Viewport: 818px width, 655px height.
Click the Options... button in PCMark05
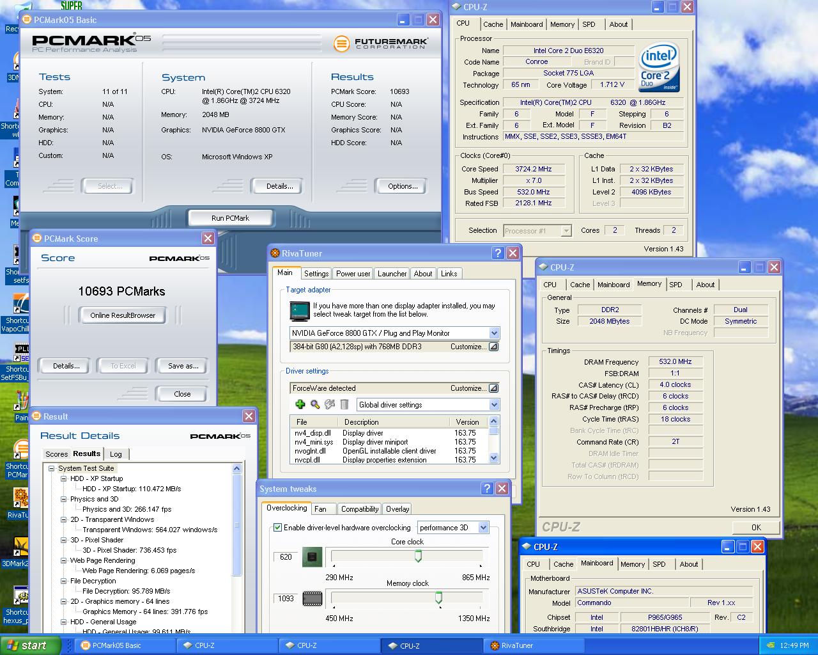click(403, 186)
